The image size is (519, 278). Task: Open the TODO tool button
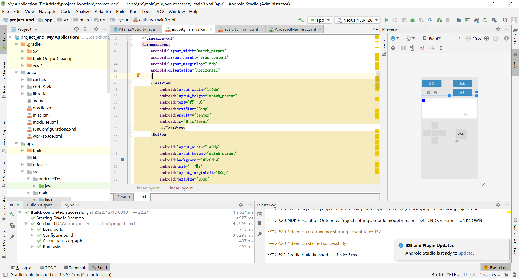coord(48,267)
